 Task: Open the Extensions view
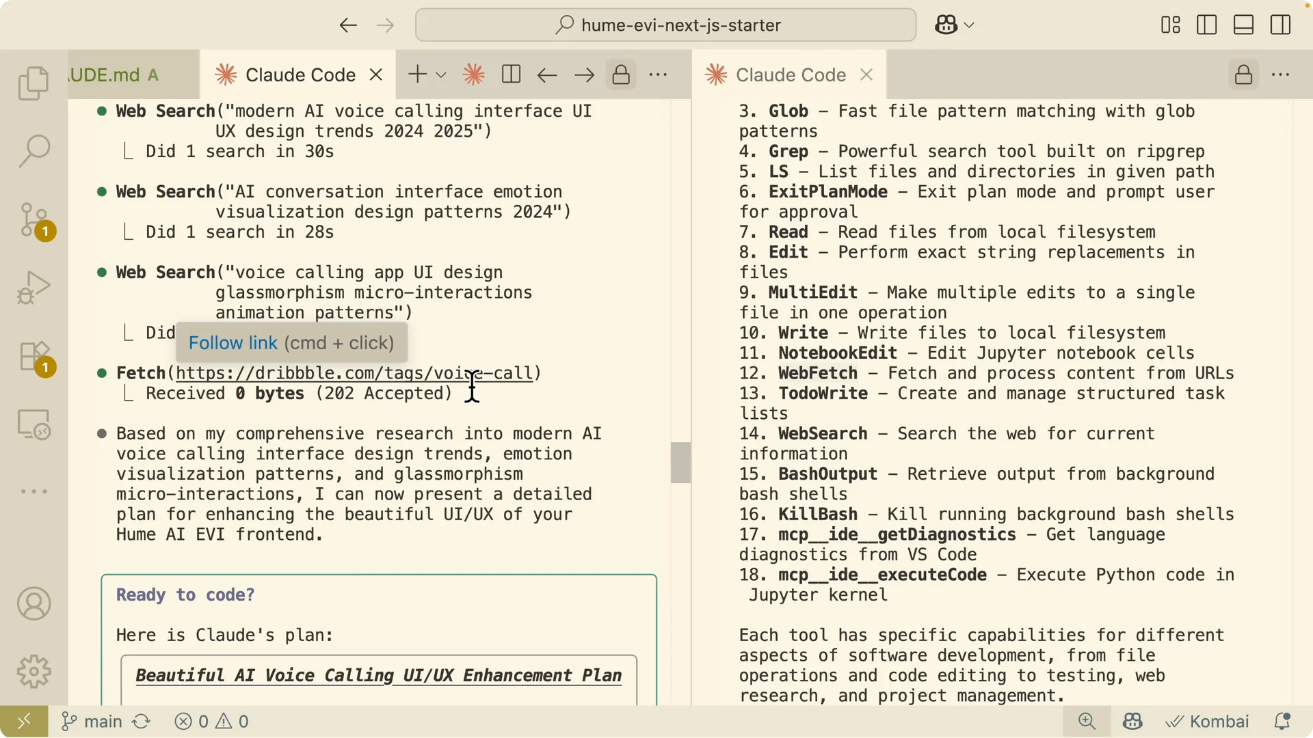[x=35, y=357]
